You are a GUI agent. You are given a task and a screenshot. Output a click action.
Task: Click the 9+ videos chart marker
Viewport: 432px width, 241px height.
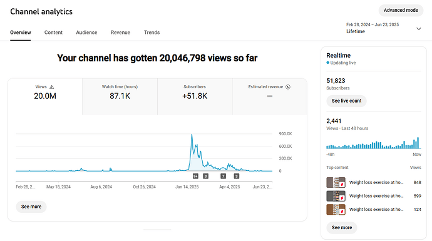[x=195, y=176]
